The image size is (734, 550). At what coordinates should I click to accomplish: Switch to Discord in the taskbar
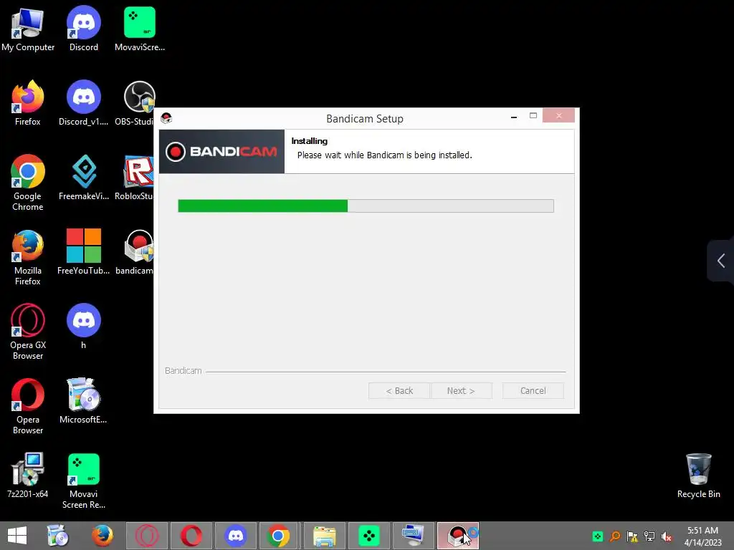tap(235, 536)
